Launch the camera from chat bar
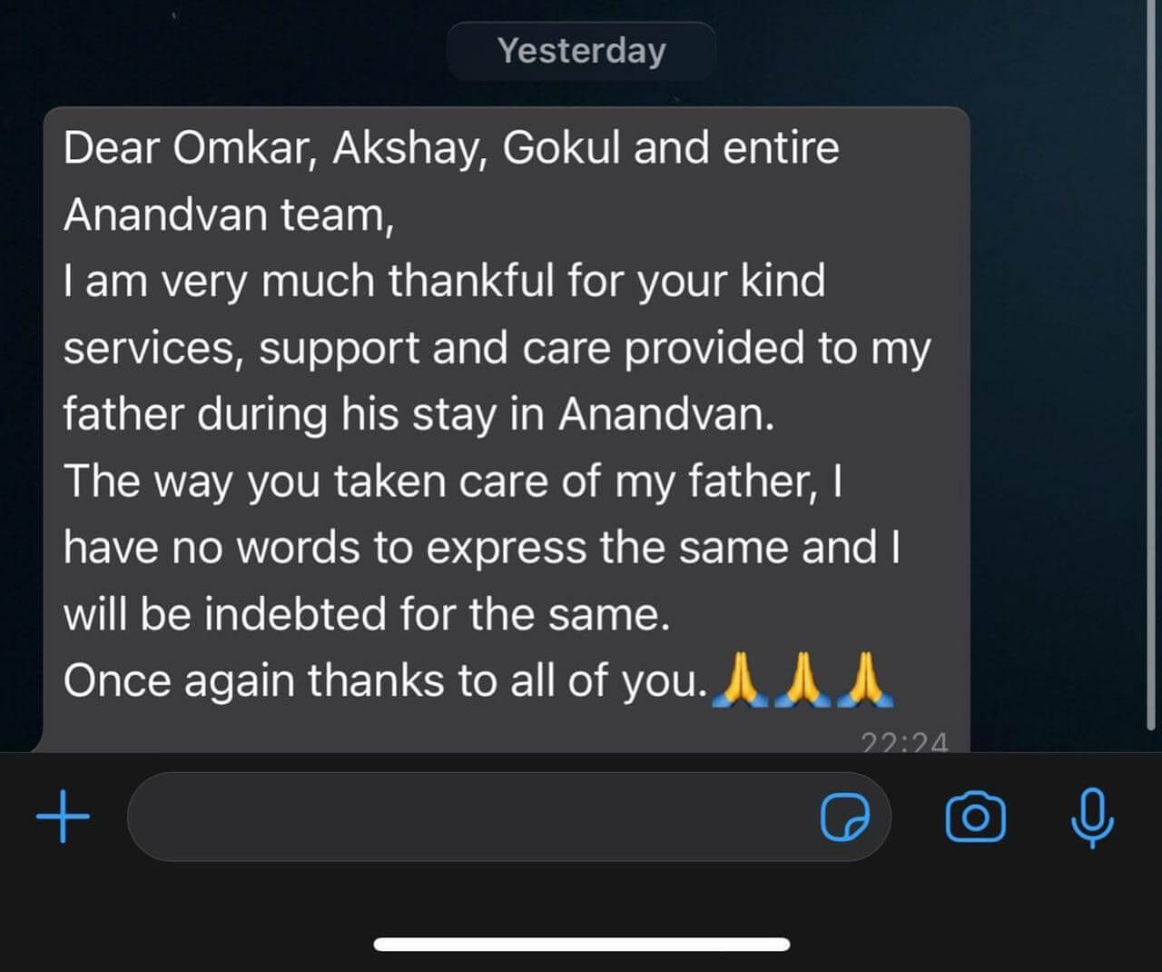This screenshot has height=972, width=1162. [975, 818]
